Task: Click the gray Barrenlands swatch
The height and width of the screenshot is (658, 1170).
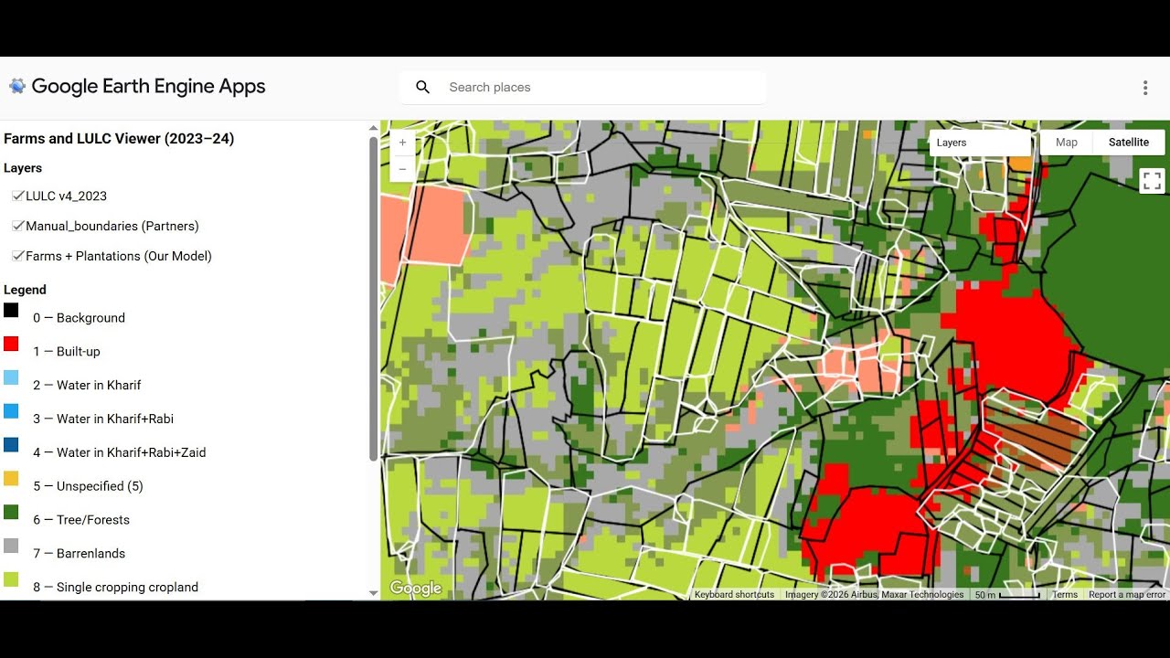Action: point(11,546)
